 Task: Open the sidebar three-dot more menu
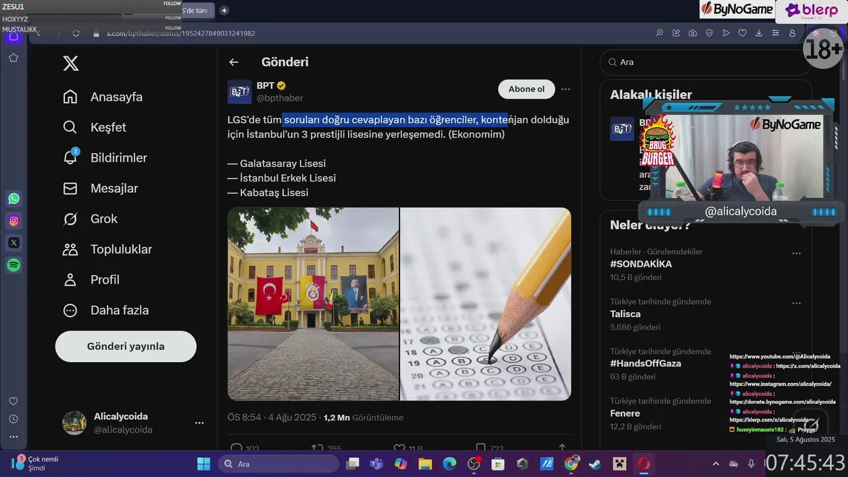13,437
